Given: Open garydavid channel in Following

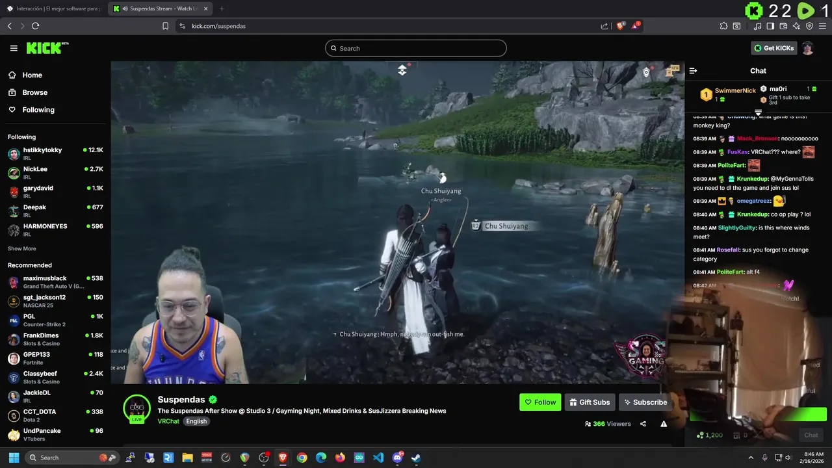Looking at the screenshot, I should [x=55, y=191].
